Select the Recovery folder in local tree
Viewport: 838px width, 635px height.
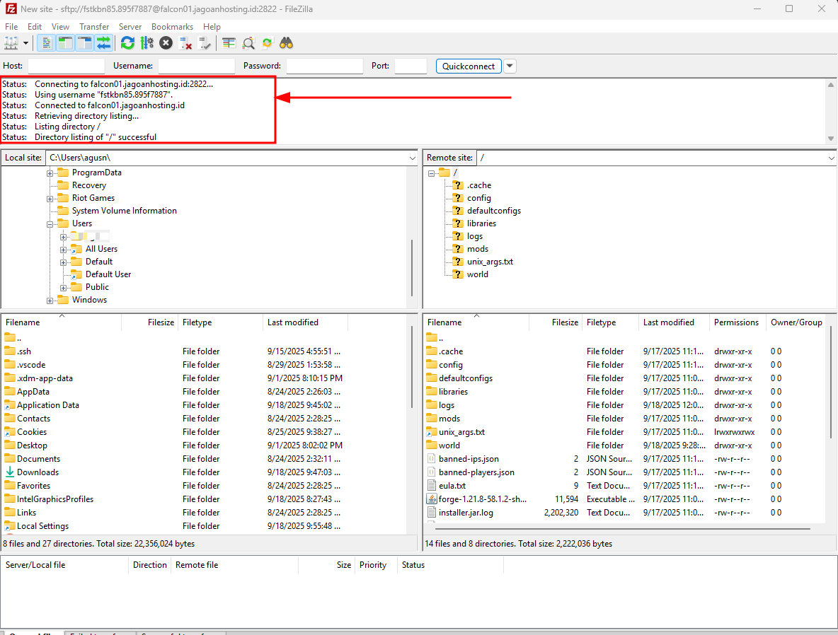click(88, 185)
